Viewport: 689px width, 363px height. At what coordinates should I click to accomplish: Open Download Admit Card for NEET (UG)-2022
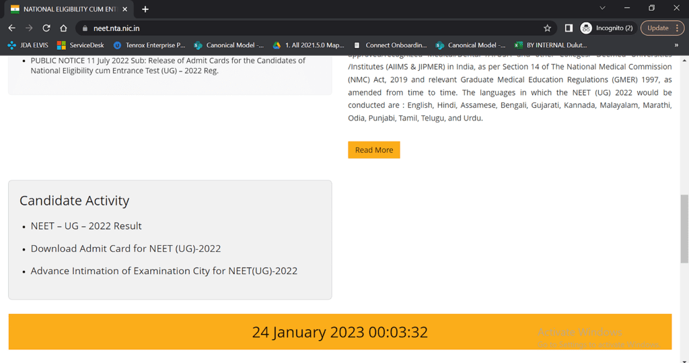click(126, 249)
